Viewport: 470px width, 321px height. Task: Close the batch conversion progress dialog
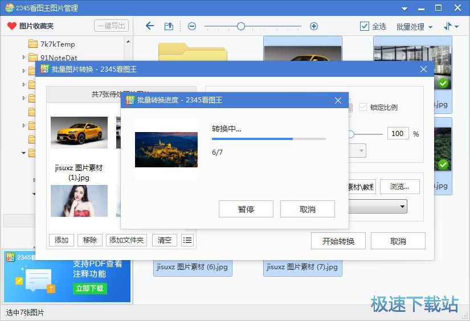[x=338, y=100]
